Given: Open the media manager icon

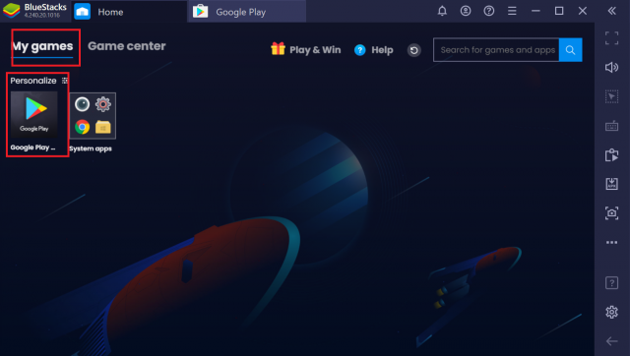Looking at the screenshot, I should (x=611, y=155).
